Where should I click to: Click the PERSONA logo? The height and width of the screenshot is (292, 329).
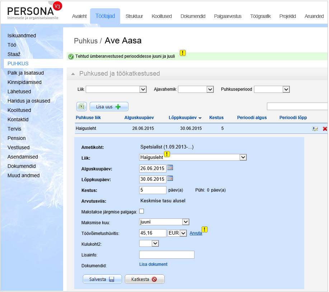(33, 13)
